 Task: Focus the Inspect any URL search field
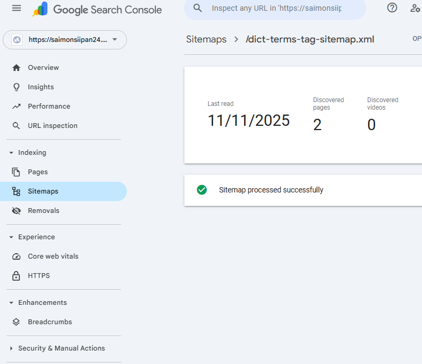(276, 9)
